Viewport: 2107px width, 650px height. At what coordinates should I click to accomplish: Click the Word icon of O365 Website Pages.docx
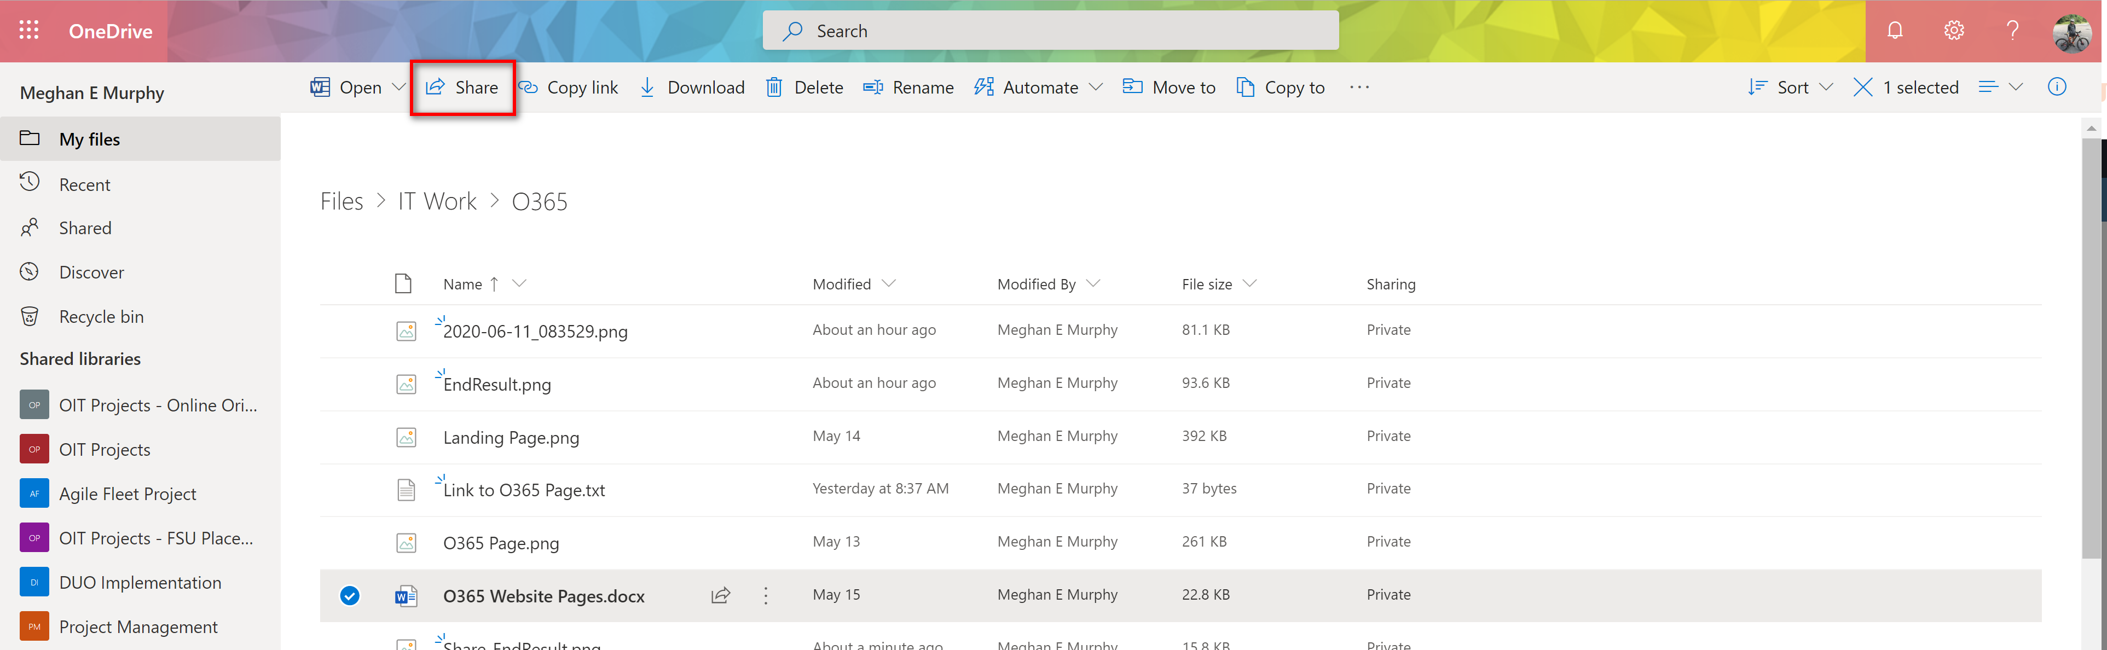click(x=406, y=596)
